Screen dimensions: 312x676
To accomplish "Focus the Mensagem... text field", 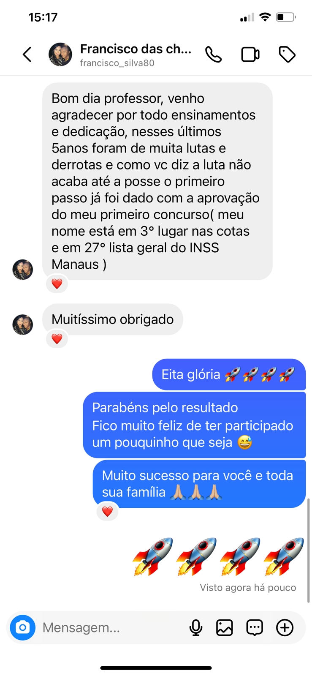I will [112, 627].
